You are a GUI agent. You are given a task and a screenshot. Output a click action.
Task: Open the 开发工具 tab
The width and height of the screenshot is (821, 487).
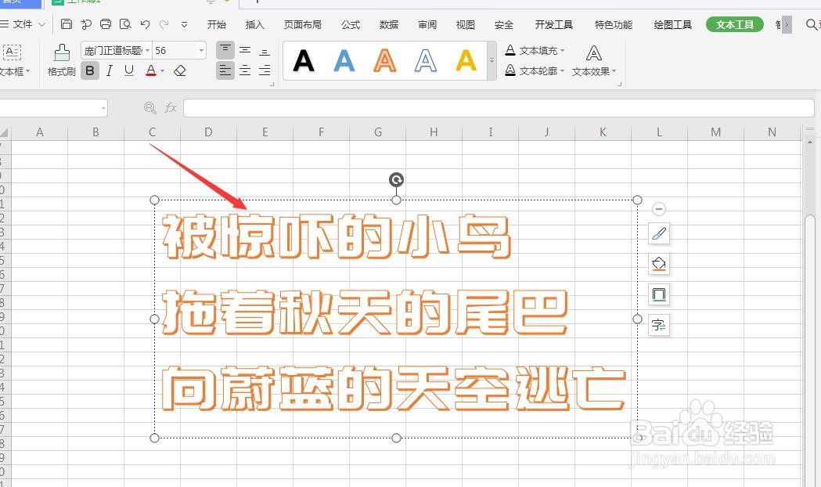pos(553,24)
